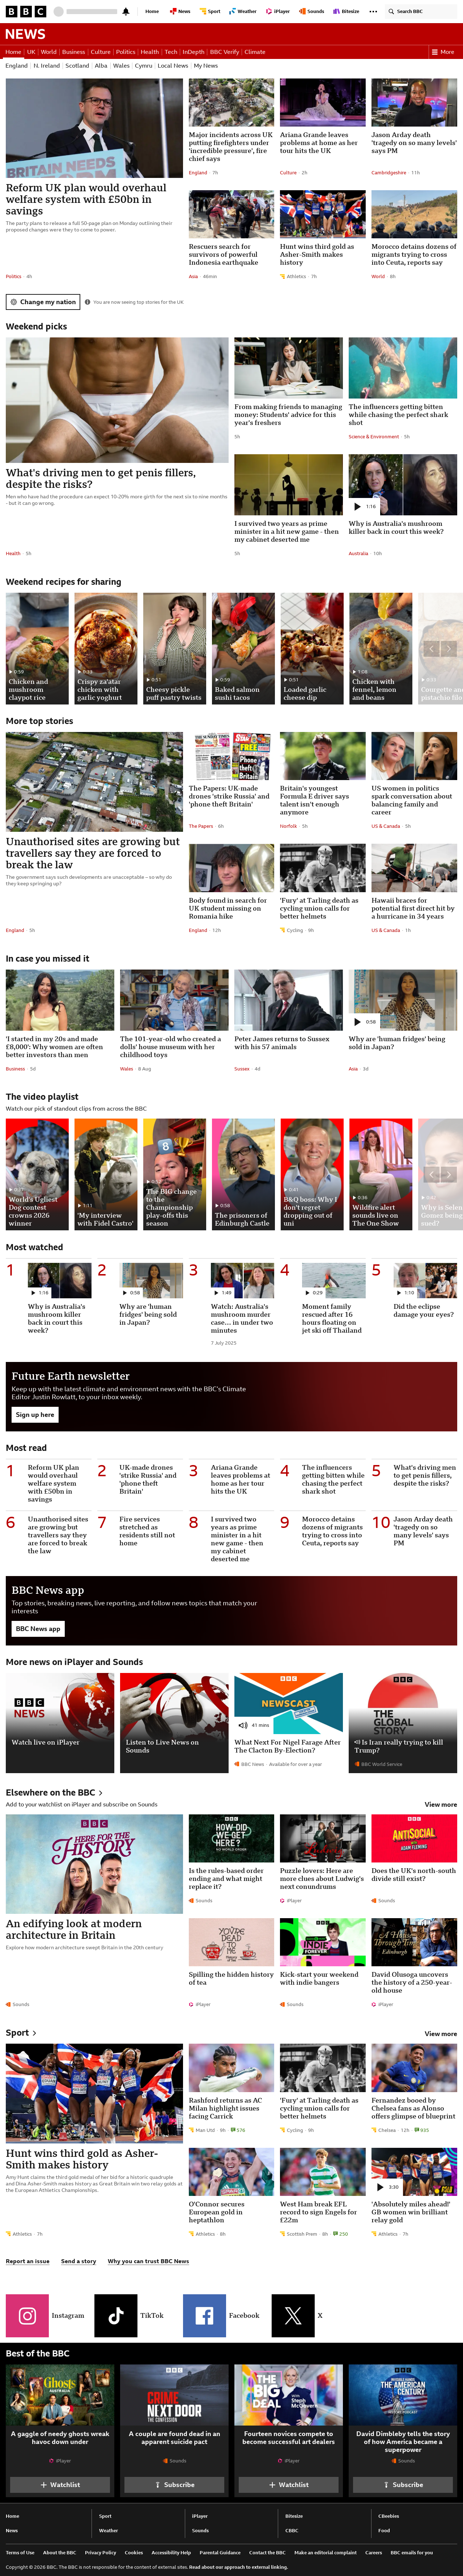This screenshot has height=2576, width=463.
Task: Select Sounds in the top navigation
Action: click(313, 12)
